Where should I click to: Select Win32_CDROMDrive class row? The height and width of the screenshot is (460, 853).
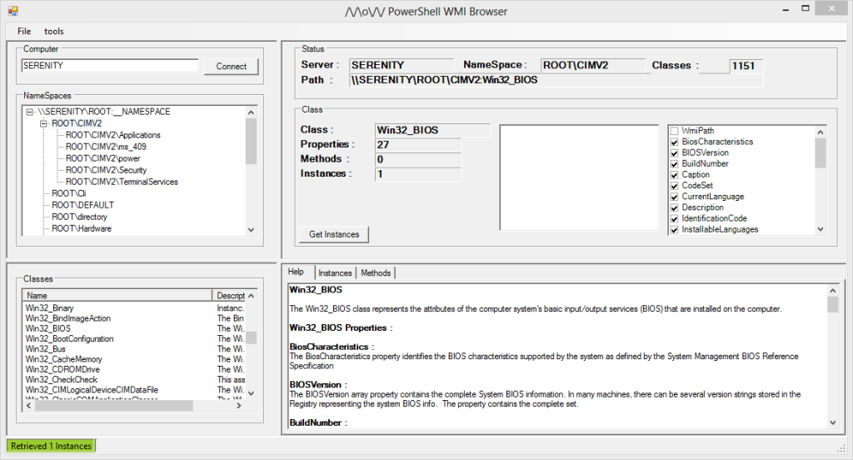[x=62, y=370]
